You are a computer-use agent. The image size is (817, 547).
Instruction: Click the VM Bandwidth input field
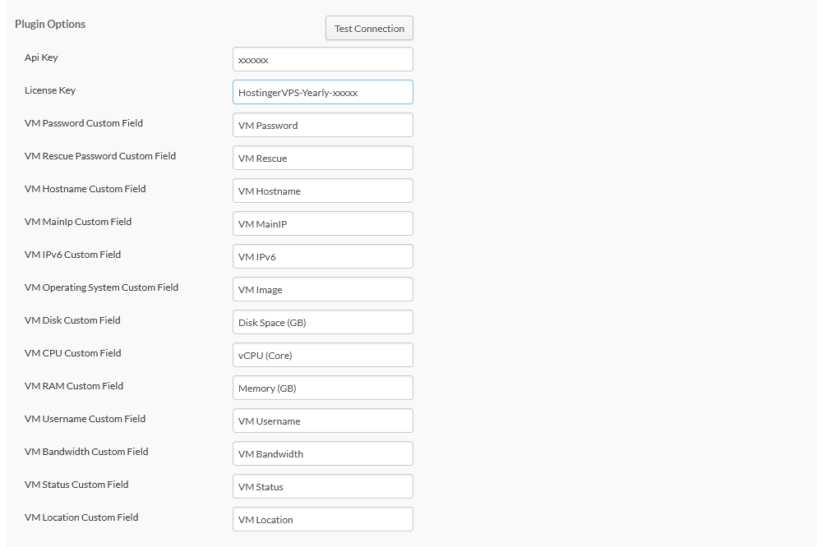(x=322, y=453)
